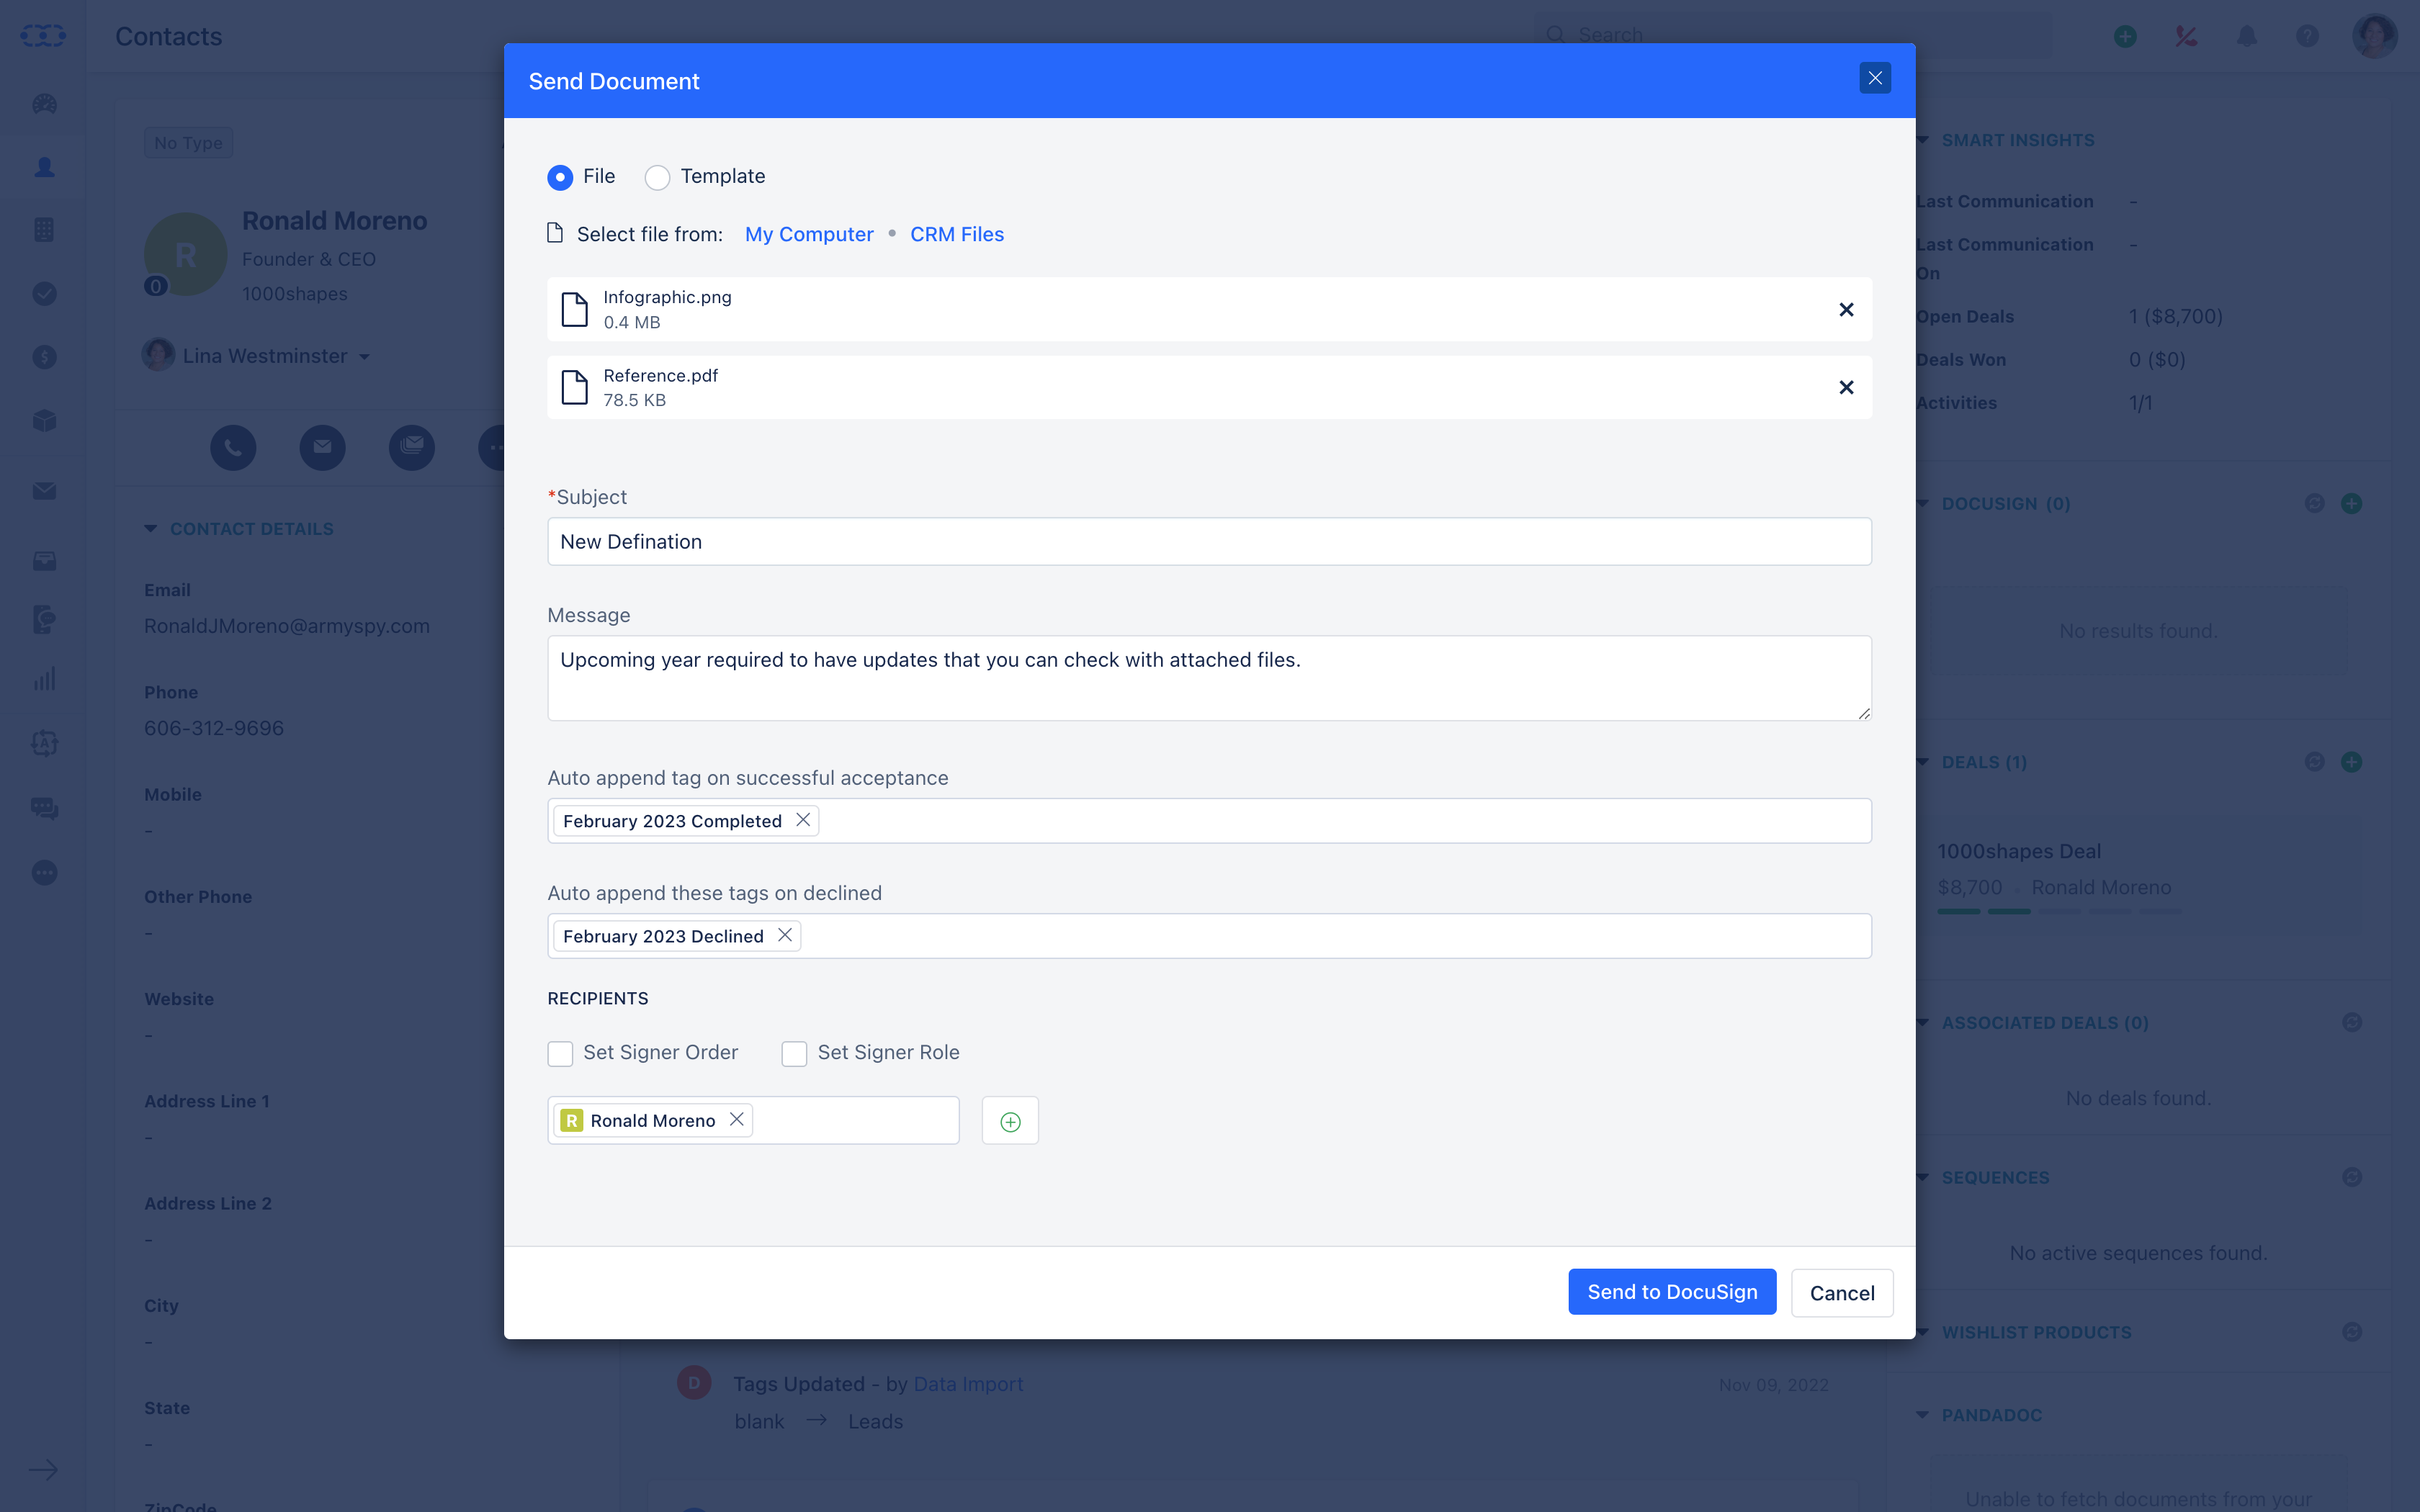Remove February 2023 Declined tag
The width and height of the screenshot is (2420, 1512).
(x=785, y=935)
